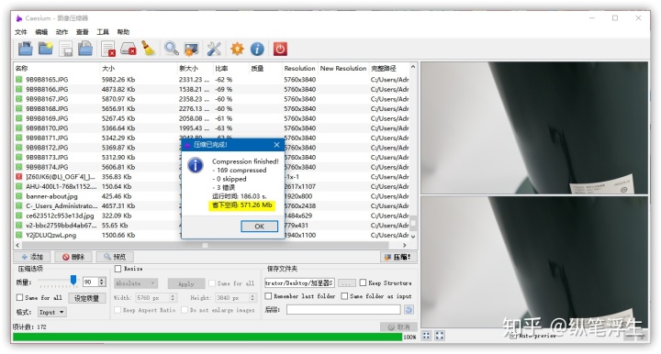Open Settings via wrench and screwdriver icon
The height and width of the screenshot is (354, 661).
(214, 49)
